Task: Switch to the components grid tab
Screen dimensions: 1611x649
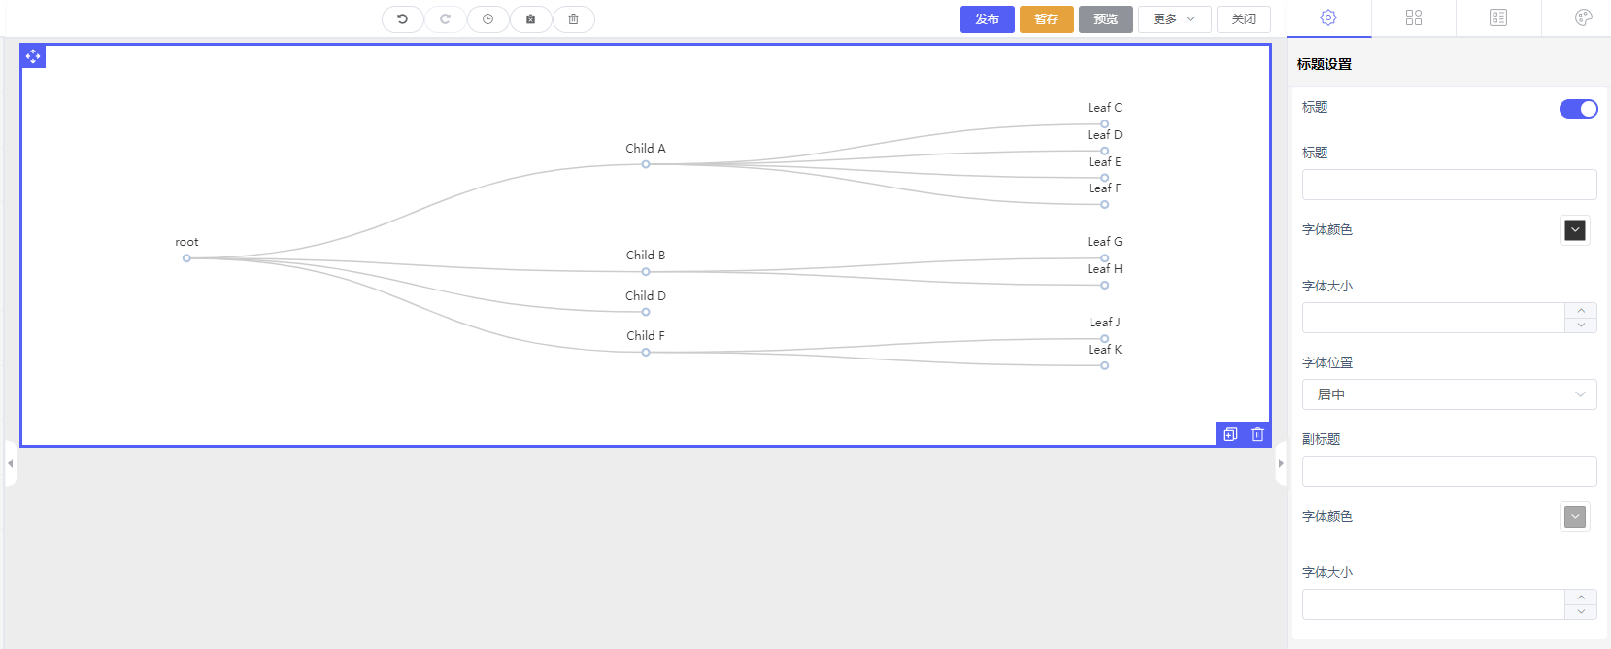Action: (1414, 17)
